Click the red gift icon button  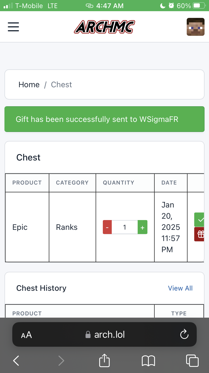(x=200, y=234)
